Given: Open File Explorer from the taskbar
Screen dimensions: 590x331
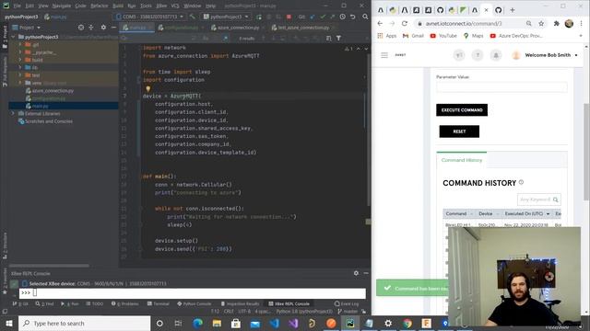Looking at the screenshot, I should [x=217, y=323].
